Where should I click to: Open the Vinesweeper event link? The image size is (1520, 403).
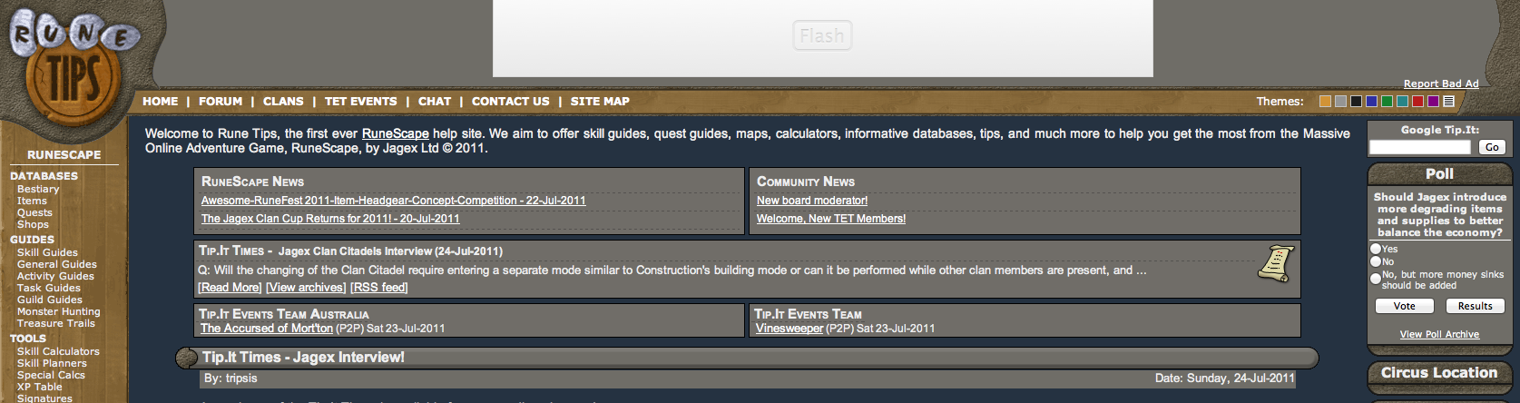[789, 329]
